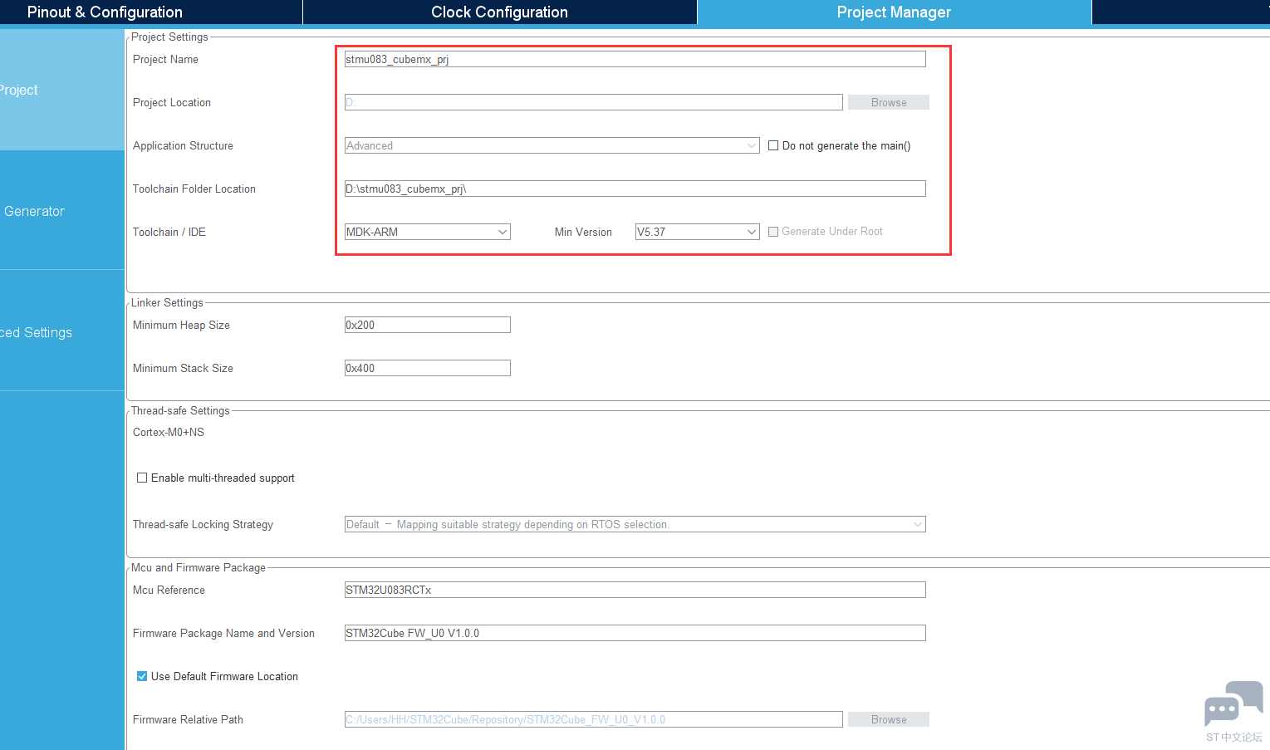Viewport: 1270px width, 750px height.
Task: Open the Min Version V5.37 dropdown
Action: pyautogui.click(x=697, y=232)
